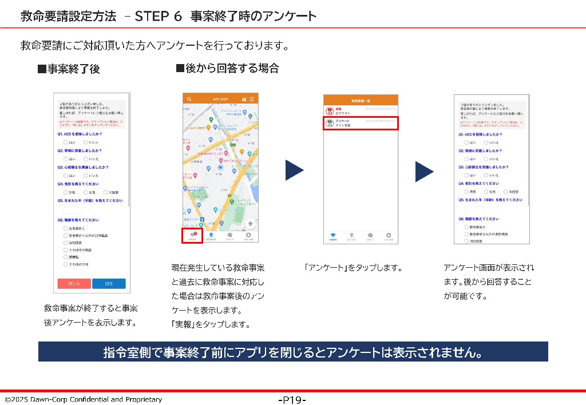Choose いいえ for Q3 in the 後から回答 survey
586x405 pixels.
[x=486, y=175]
